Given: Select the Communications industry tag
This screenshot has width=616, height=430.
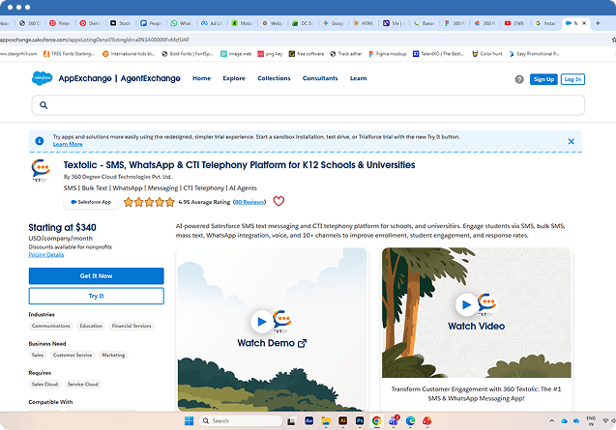Looking at the screenshot, I should [x=50, y=326].
